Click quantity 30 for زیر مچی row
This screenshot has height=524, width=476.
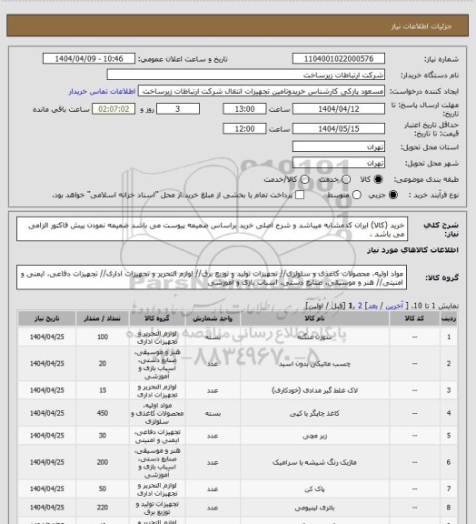(103, 436)
